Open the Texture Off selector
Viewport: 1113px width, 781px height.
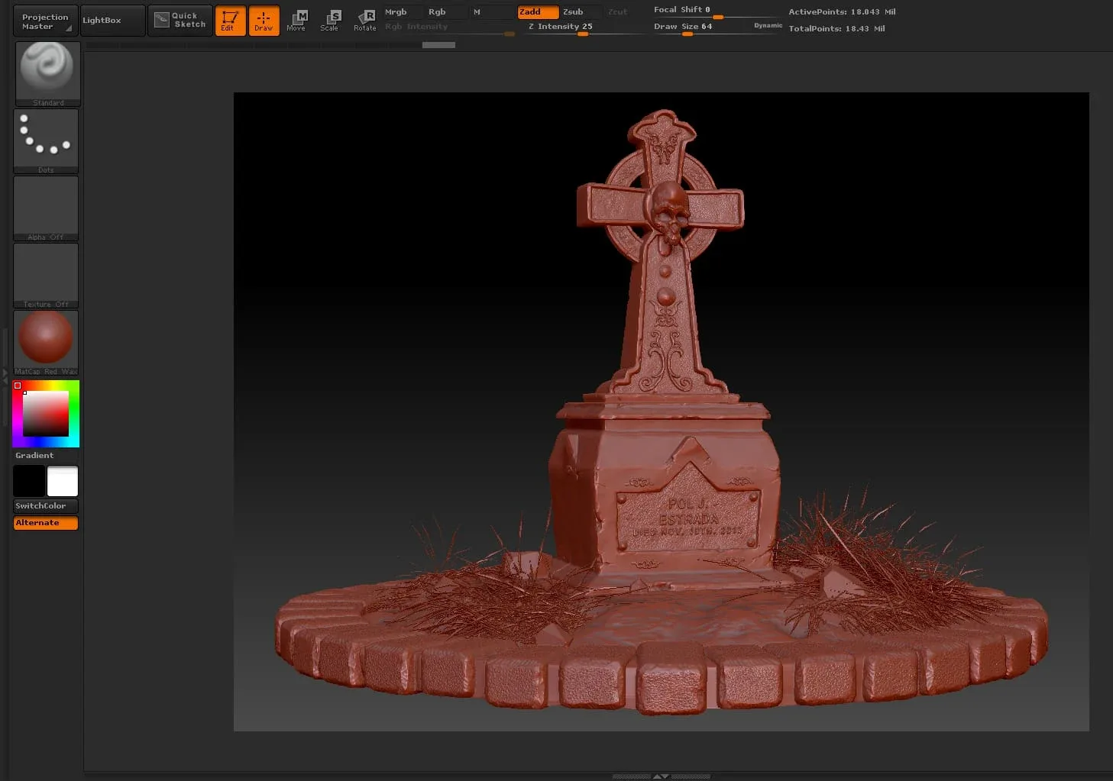(46, 276)
